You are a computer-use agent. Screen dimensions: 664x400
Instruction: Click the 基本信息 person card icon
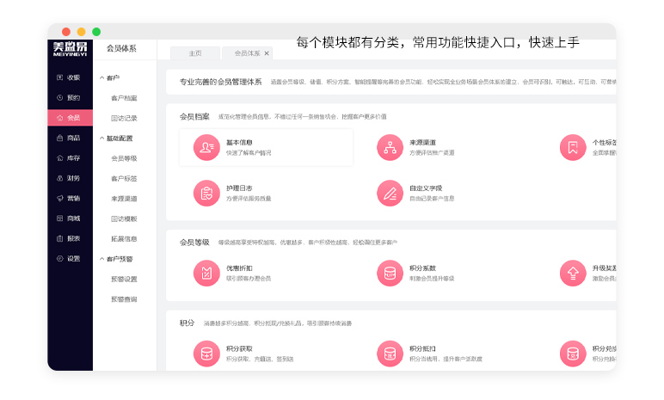click(x=206, y=147)
